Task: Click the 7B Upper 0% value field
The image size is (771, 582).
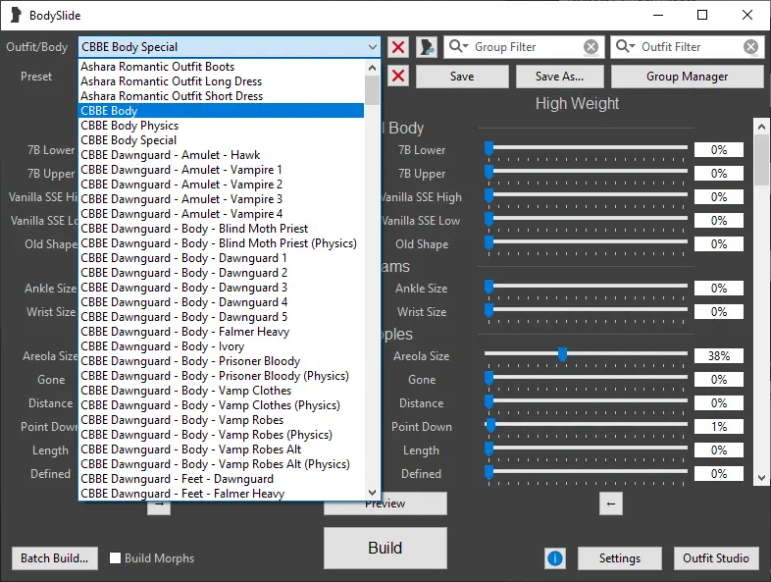Action: coord(719,173)
